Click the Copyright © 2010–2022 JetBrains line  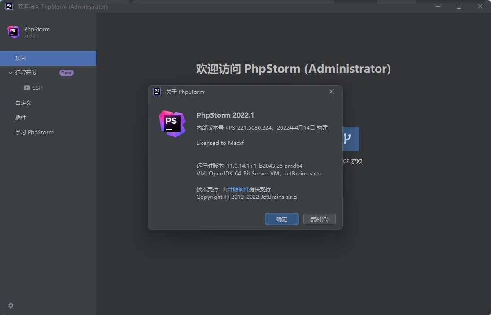point(247,197)
